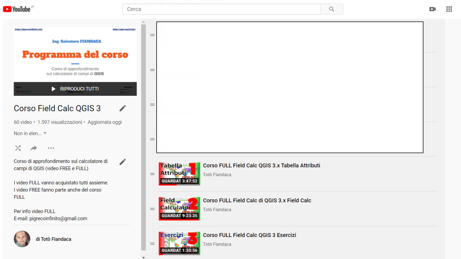Open the three-dot more options menu
Viewport: 461px width, 259px height.
[51, 148]
